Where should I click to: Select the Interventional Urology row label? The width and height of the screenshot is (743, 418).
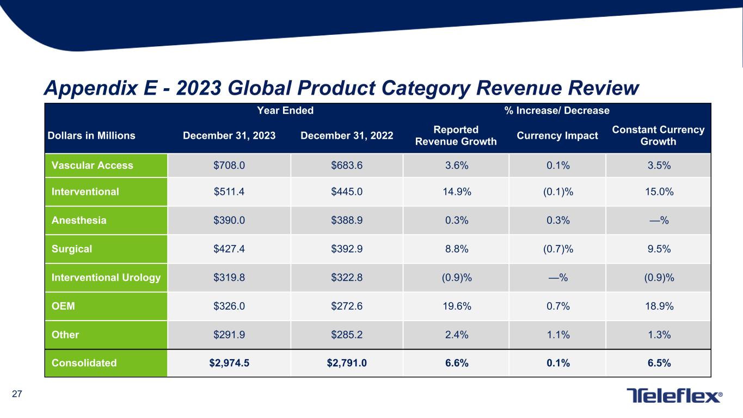pyautogui.click(x=106, y=278)
